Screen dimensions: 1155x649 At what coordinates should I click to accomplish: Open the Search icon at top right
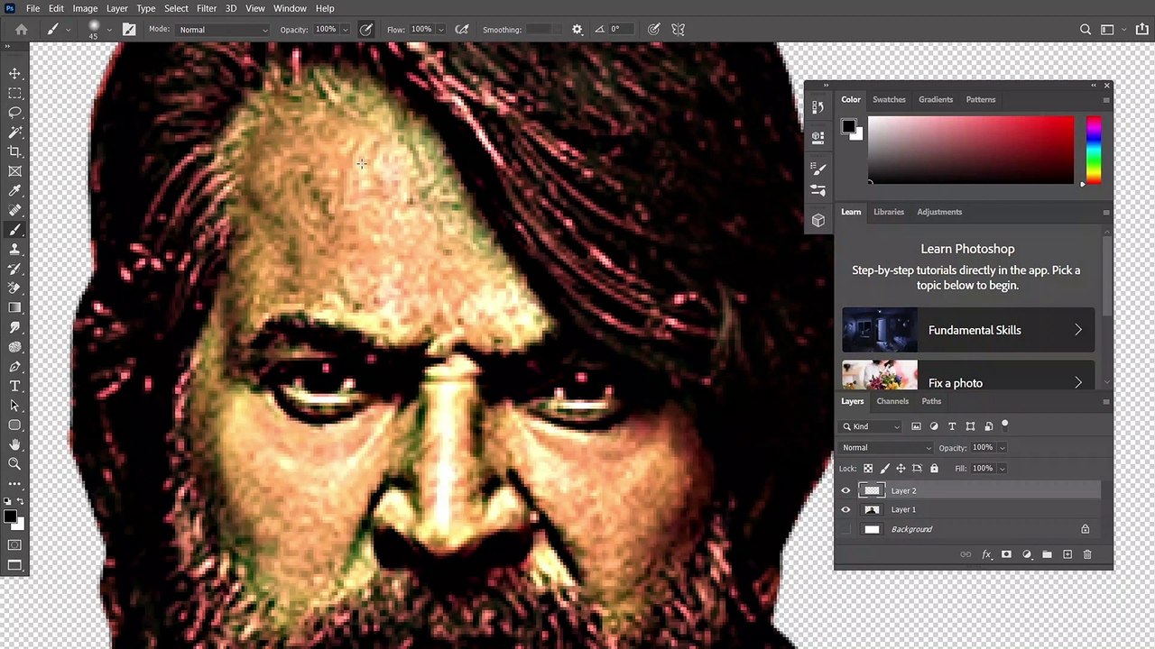pos(1086,30)
